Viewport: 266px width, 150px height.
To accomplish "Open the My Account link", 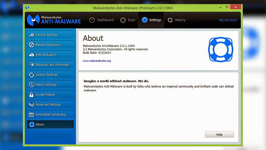I will pos(228,20).
